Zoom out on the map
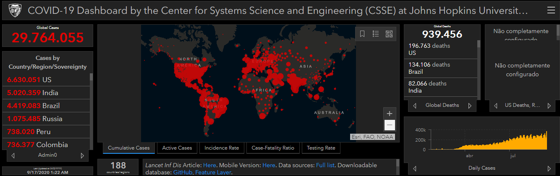The image size is (560, 176). click(390, 124)
